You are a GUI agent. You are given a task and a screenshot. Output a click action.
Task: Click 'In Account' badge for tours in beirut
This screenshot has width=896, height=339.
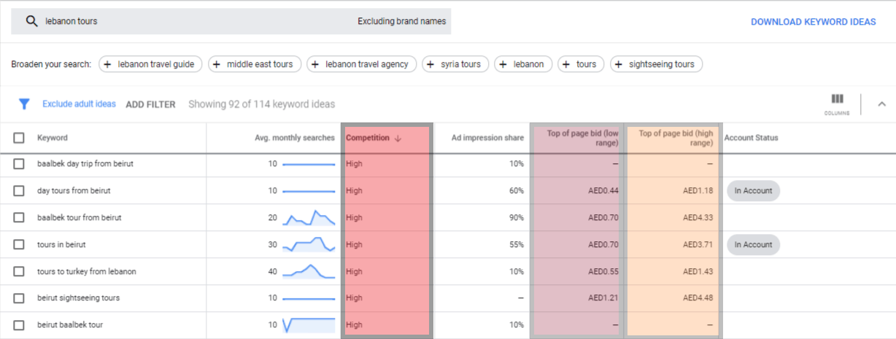[753, 245]
